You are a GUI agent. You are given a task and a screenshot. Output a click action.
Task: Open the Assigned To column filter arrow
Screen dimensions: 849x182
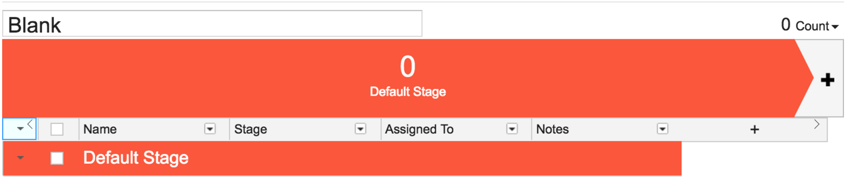tap(512, 128)
